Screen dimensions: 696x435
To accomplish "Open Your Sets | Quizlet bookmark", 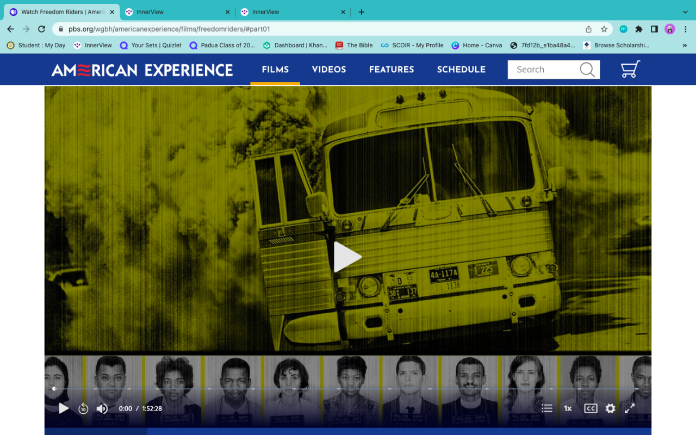I will click(151, 45).
